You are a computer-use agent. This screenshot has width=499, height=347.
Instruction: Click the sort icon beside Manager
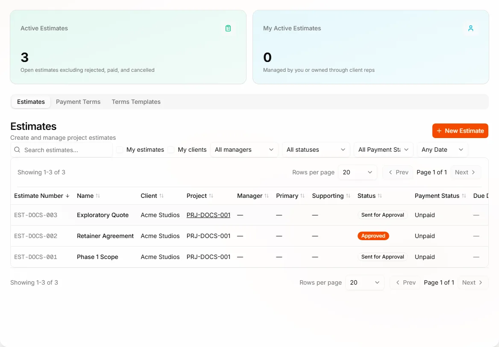click(x=267, y=196)
